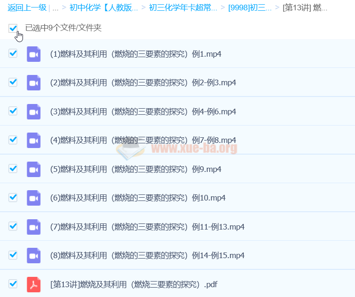Open file name (6) 例10.mp4
This screenshot has height=297, width=355.
(138, 198)
